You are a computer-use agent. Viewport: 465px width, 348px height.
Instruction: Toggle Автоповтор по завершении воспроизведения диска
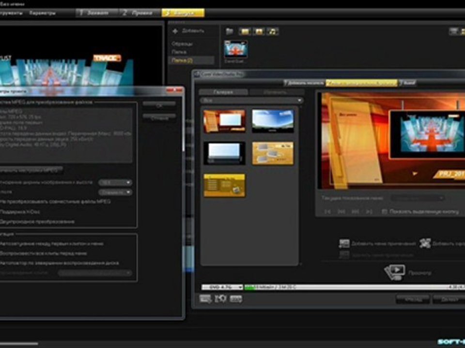click(x=59, y=263)
